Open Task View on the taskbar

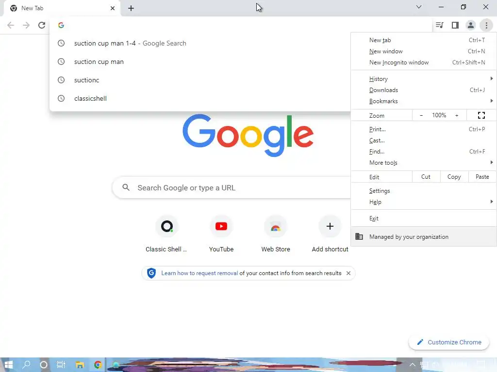tap(61, 365)
